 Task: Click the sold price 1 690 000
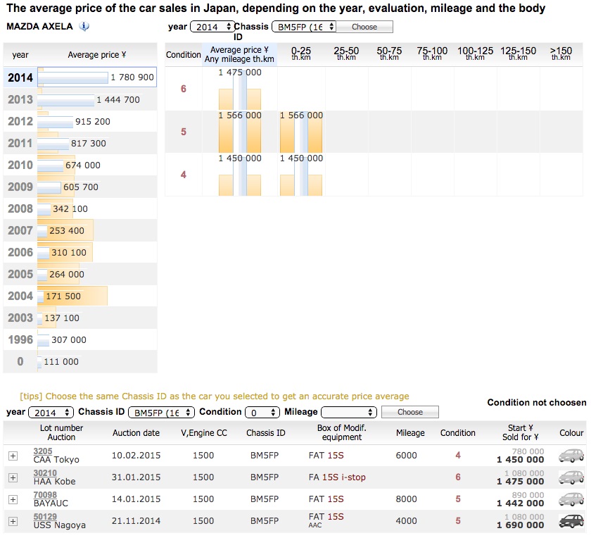click(521, 525)
